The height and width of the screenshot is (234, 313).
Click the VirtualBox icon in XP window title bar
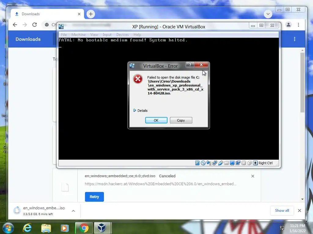point(61,26)
